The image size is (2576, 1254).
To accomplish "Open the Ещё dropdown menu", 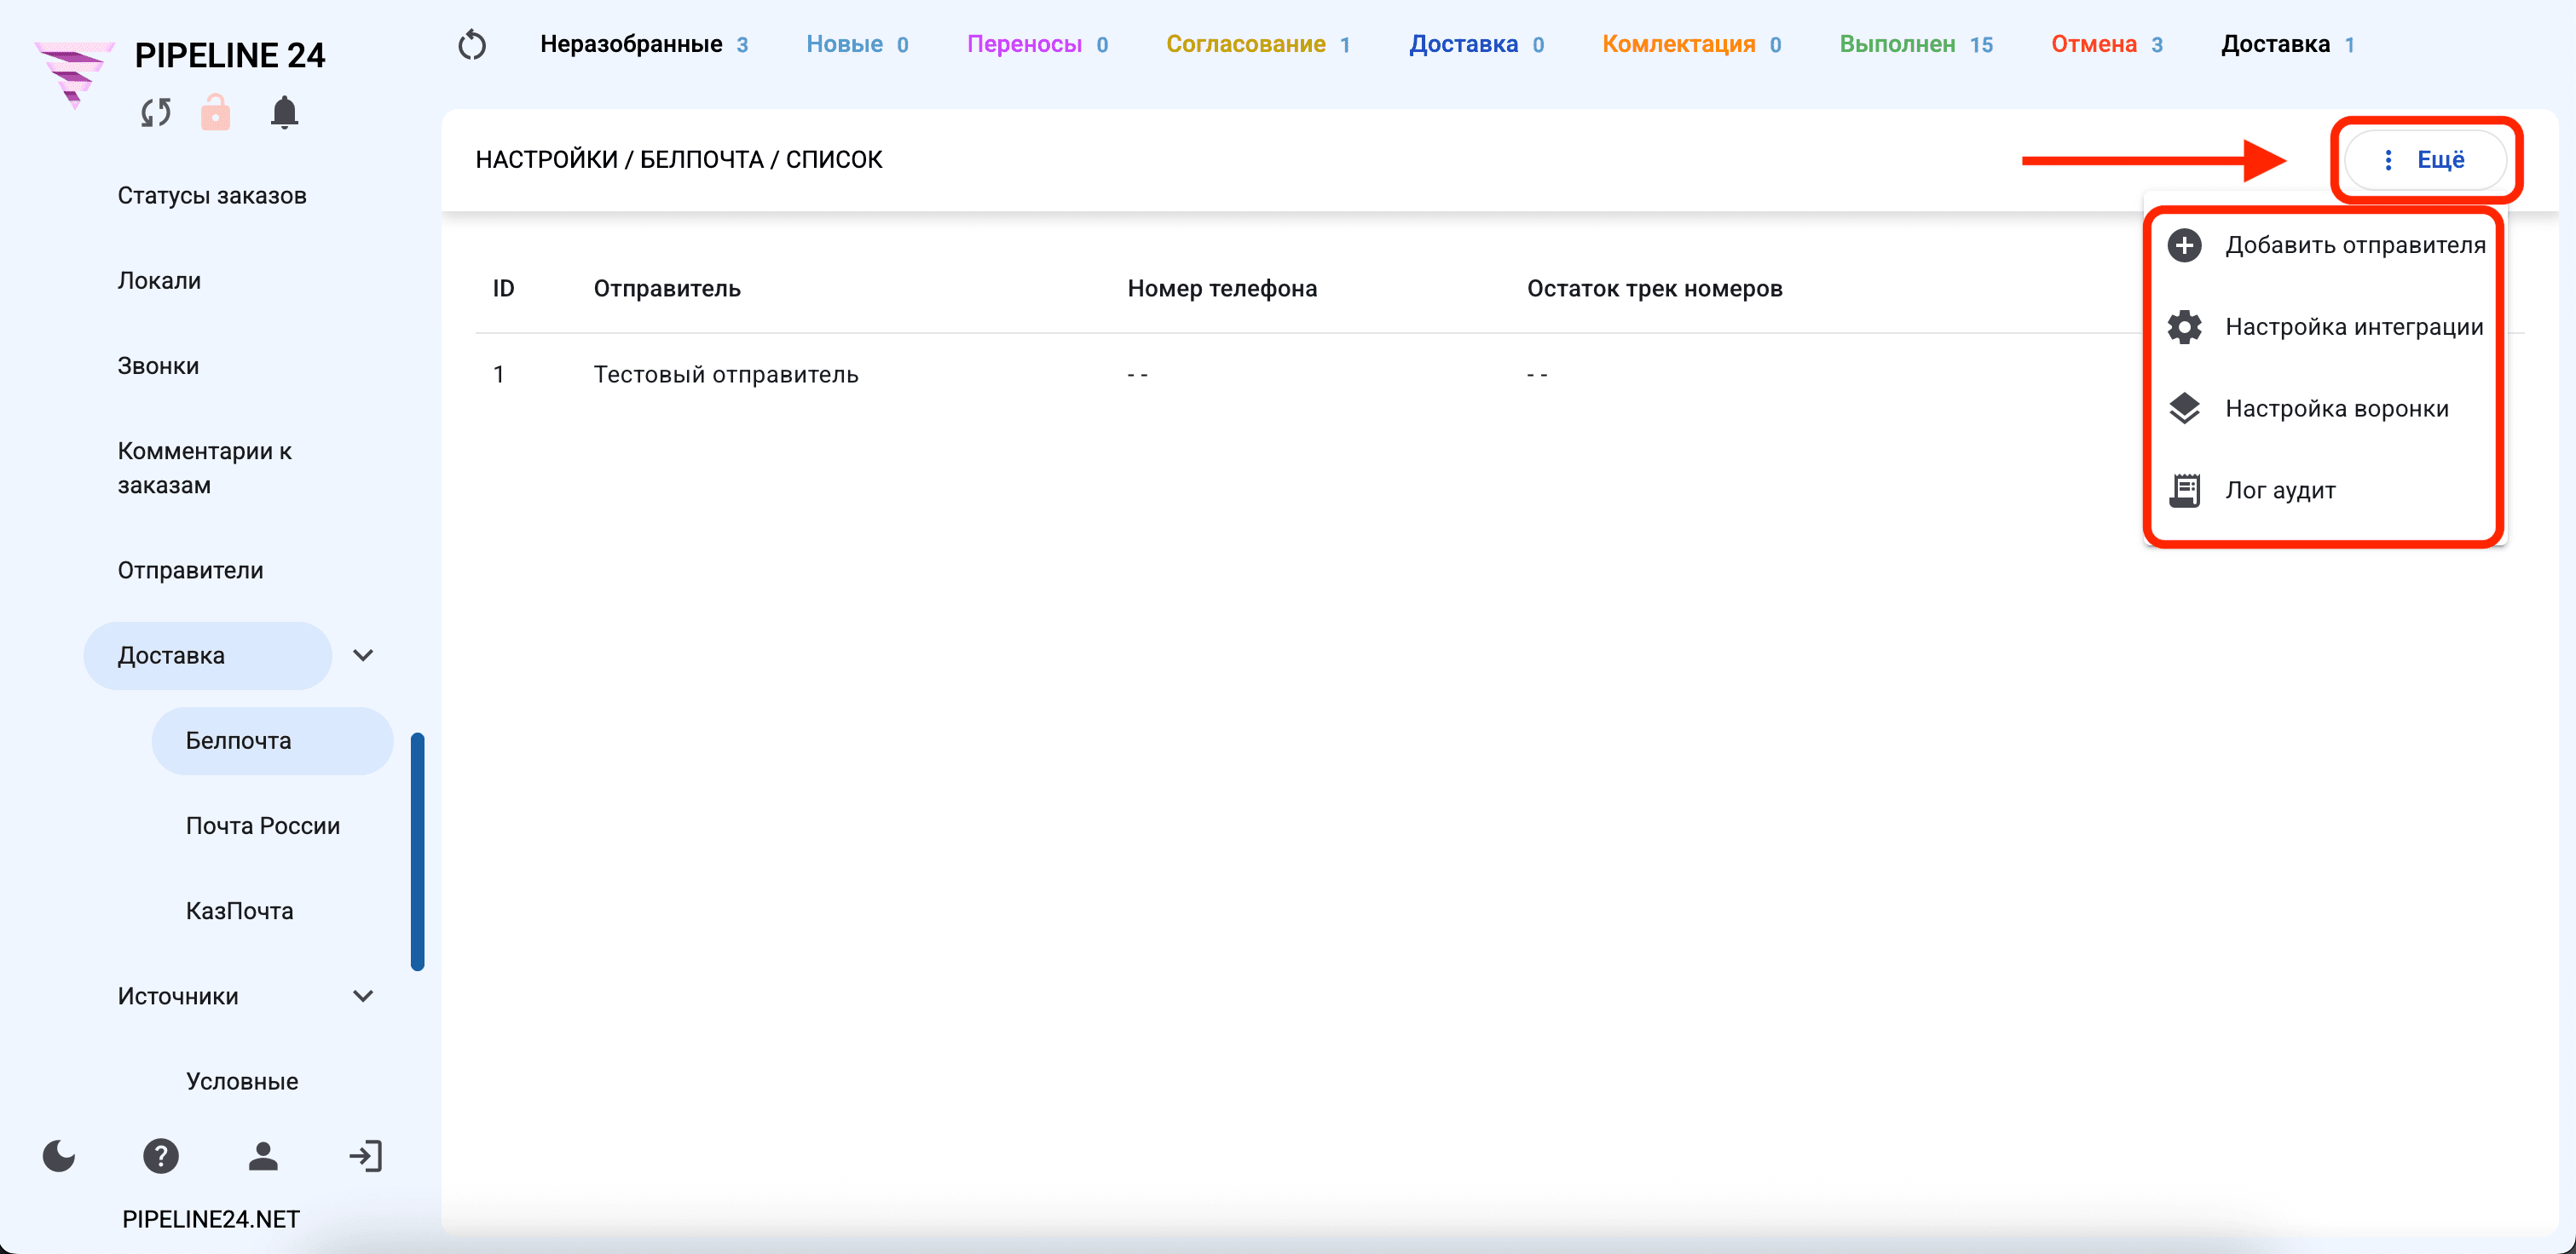I will [2424, 160].
